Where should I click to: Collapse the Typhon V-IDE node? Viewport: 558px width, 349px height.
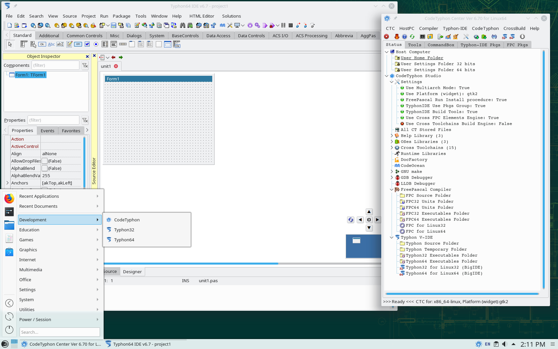coord(392,237)
